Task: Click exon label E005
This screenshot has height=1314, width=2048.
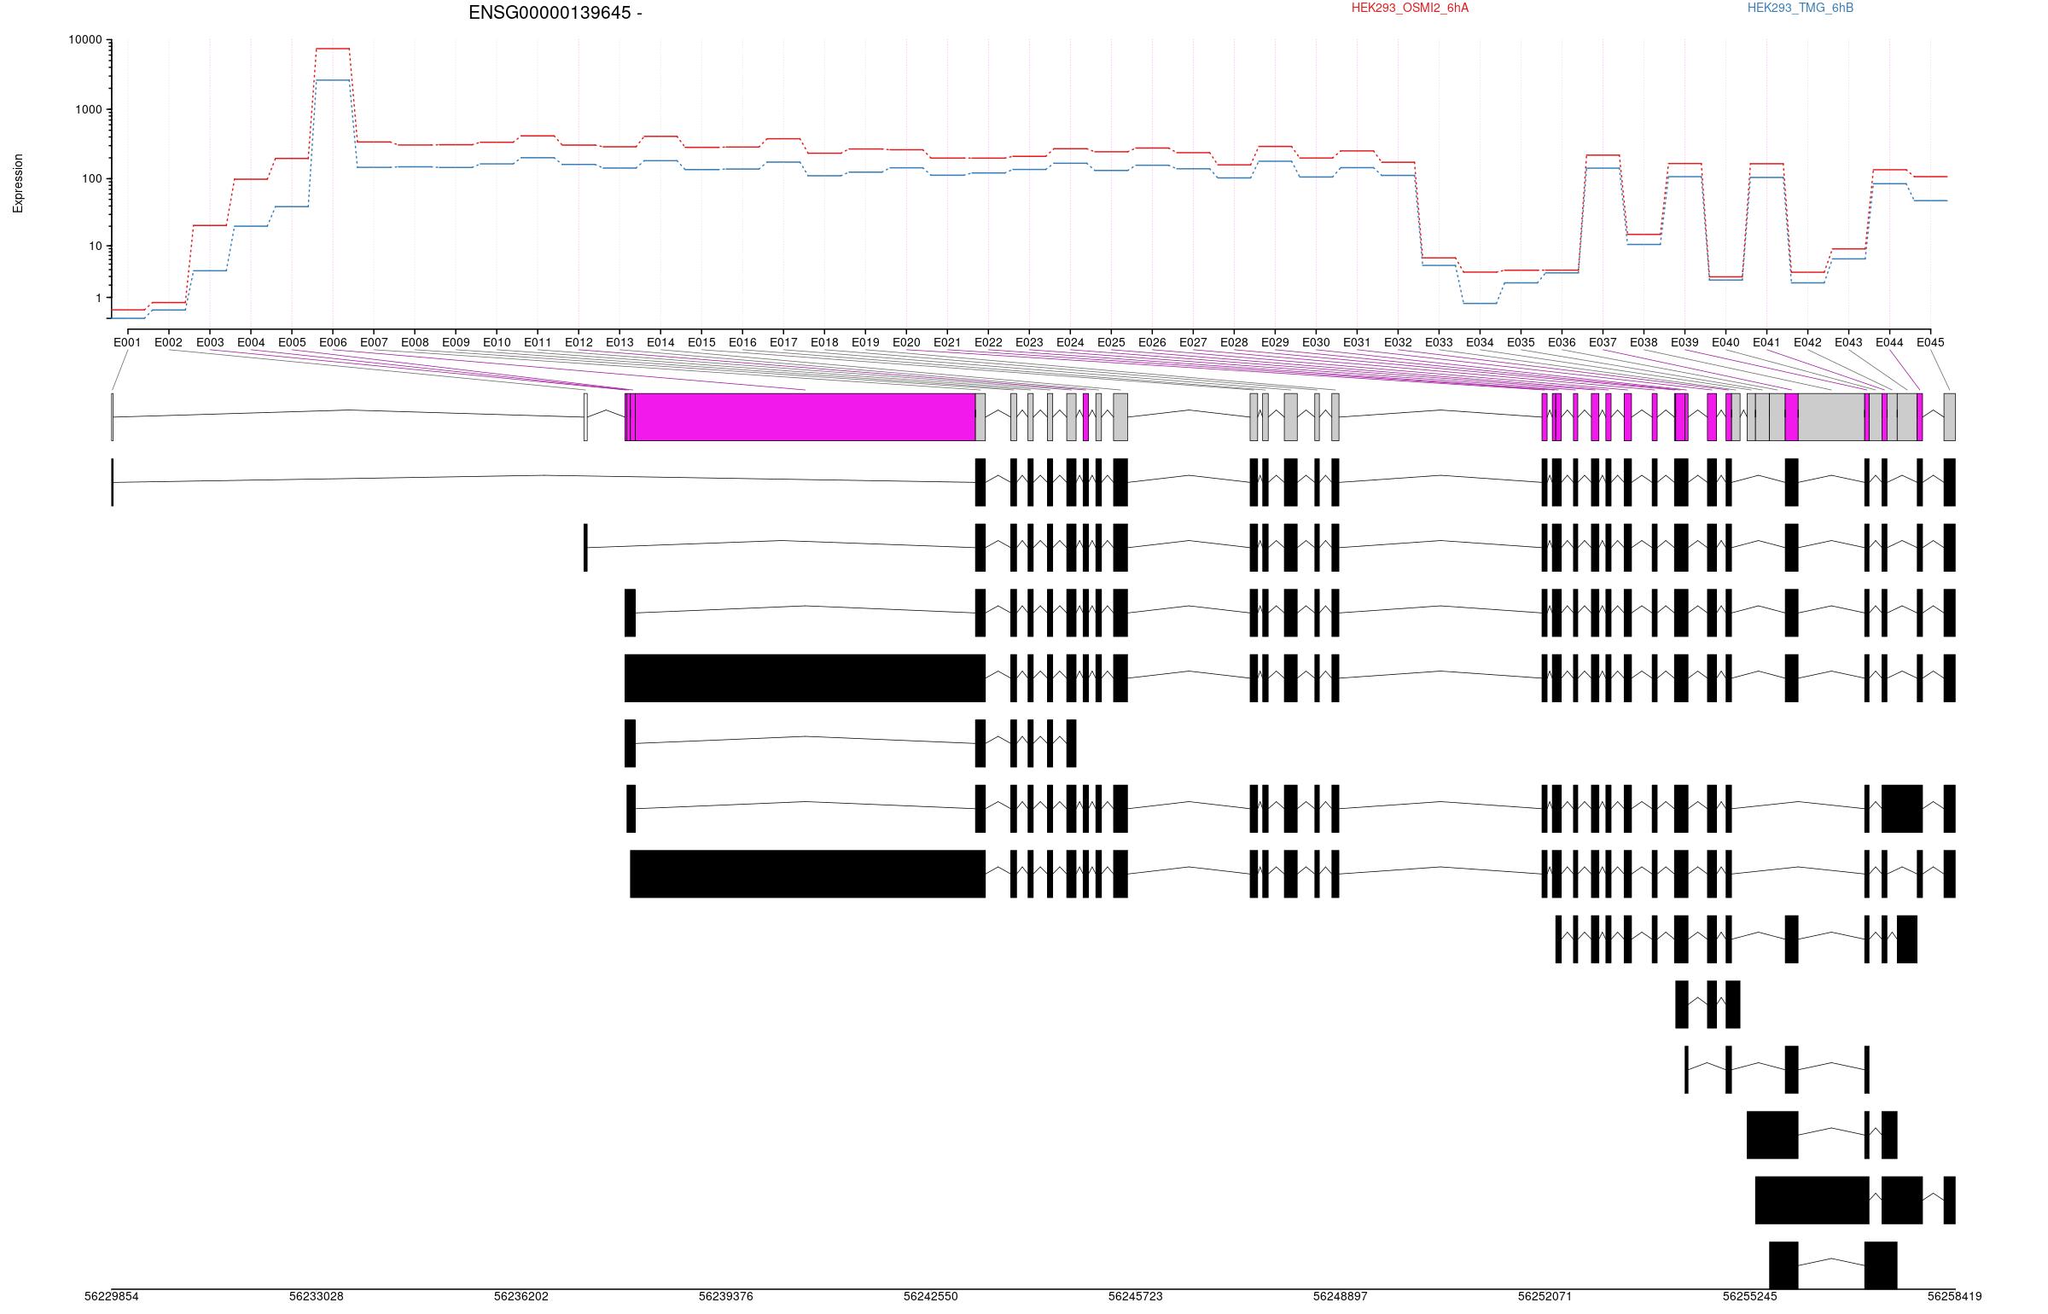Action: tap(292, 343)
